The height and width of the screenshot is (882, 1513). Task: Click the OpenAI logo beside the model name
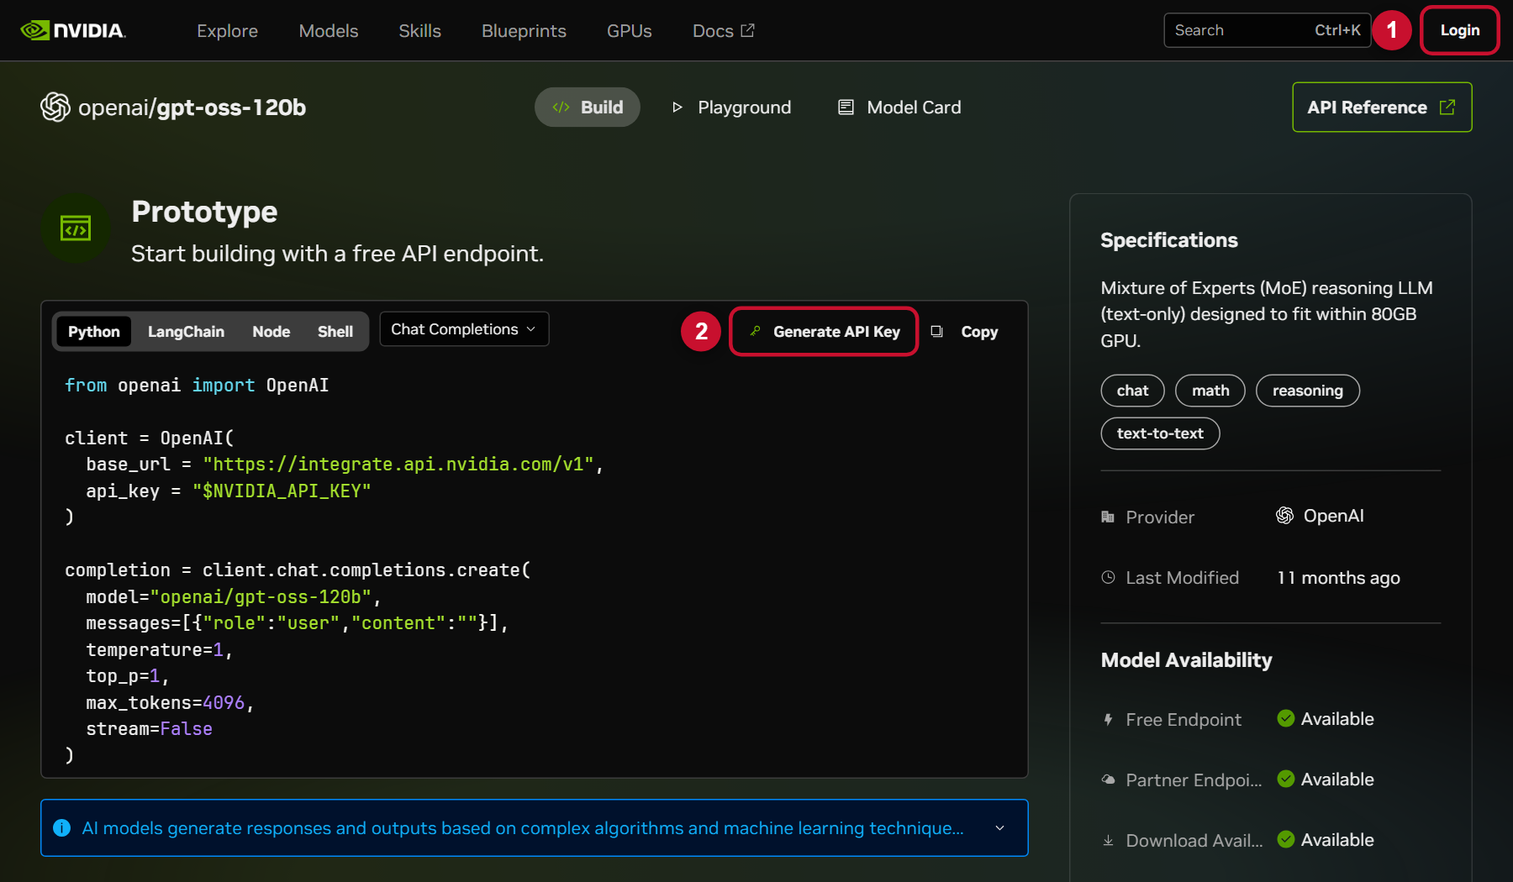point(55,108)
